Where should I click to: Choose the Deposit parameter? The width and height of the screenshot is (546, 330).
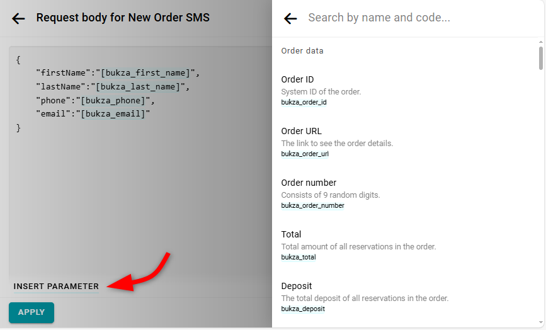(x=296, y=287)
